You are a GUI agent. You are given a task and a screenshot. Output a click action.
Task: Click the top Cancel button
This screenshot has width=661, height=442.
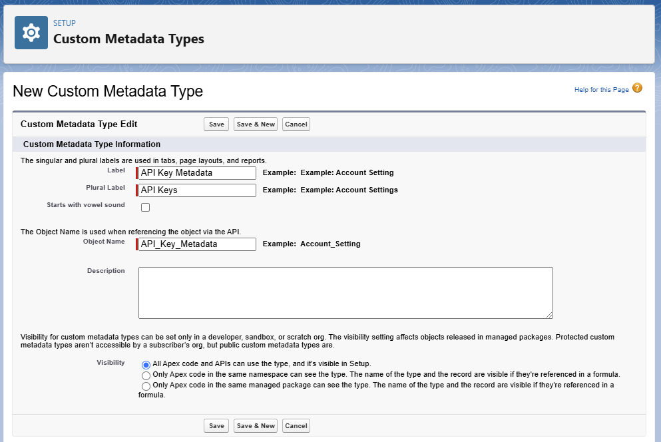(296, 124)
